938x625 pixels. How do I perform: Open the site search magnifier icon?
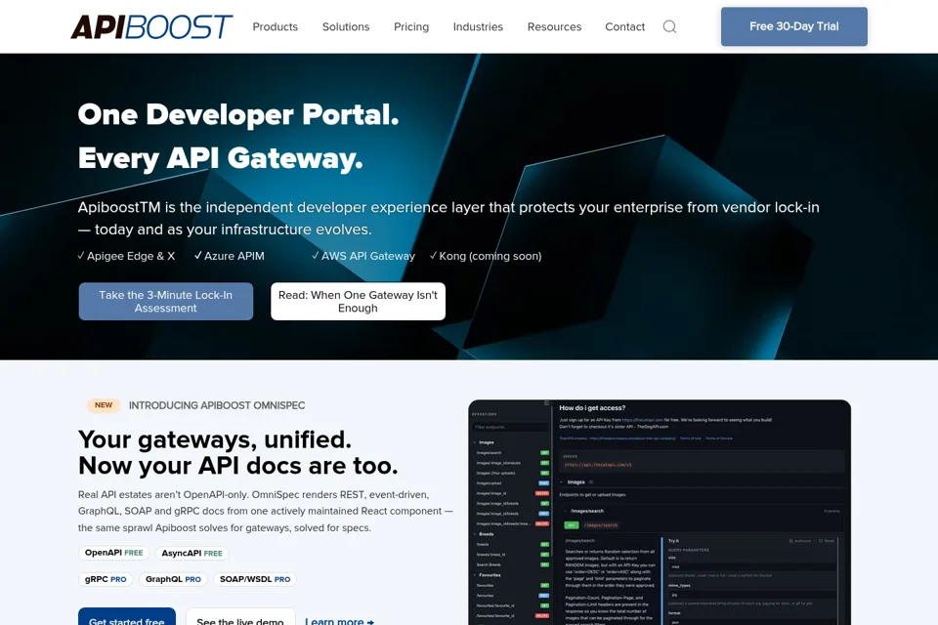click(x=669, y=27)
